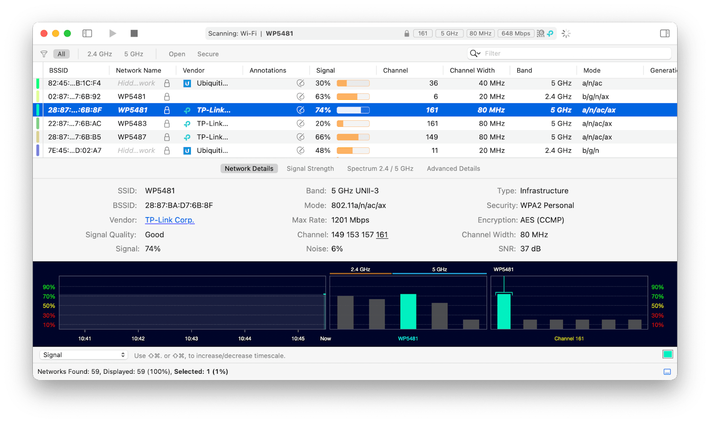The image size is (710, 423).
Task: Click the TP-Link logo in toolbar status
Action: [550, 33]
